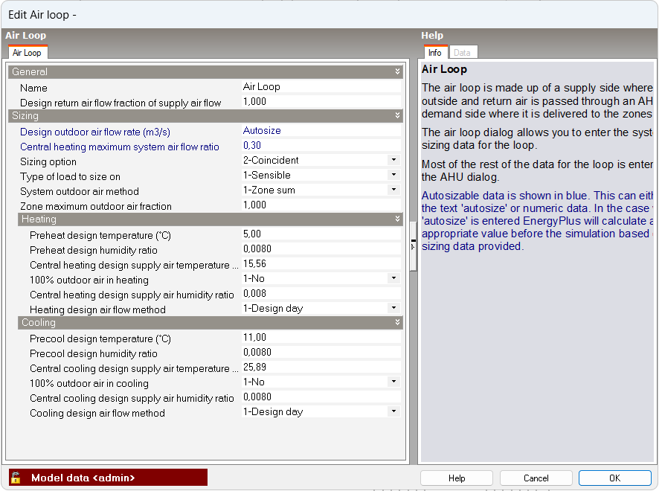The image size is (662, 491).
Task: Switch to the Info help tab
Action: click(434, 53)
